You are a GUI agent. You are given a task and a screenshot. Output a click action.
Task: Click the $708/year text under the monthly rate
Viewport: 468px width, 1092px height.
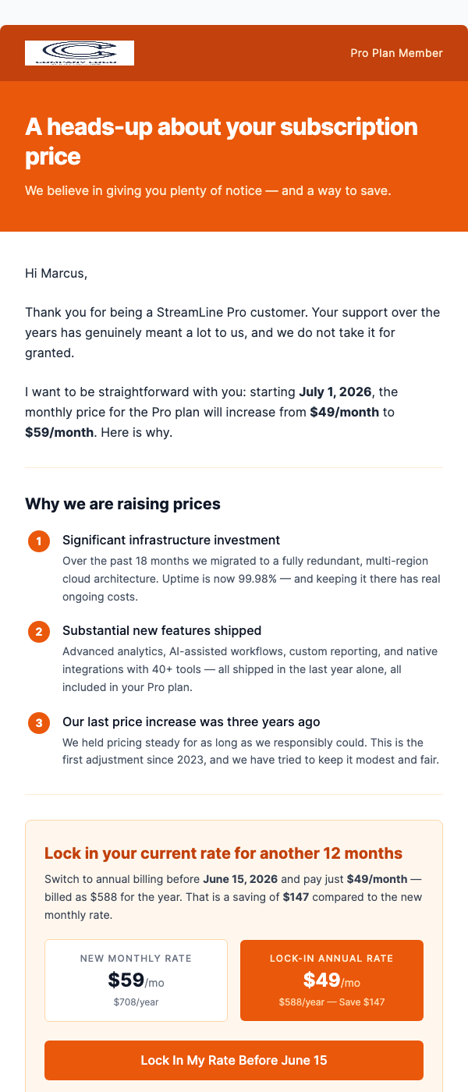pyautogui.click(x=136, y=1002)
